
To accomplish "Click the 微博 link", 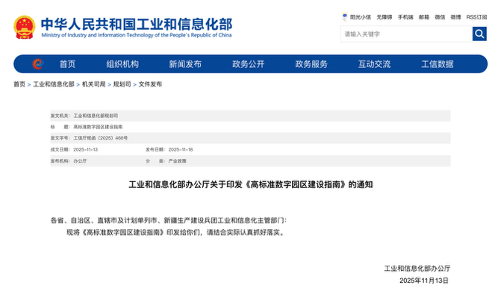I will coord(455,17).
